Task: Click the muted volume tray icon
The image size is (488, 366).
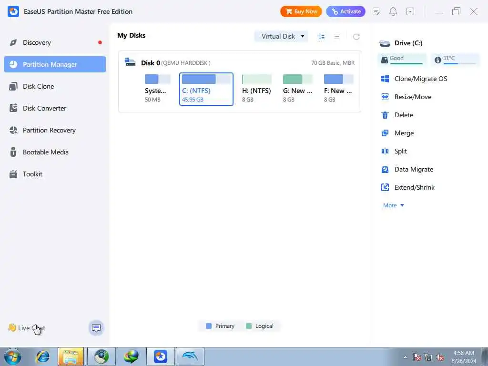Action: pyautogui.click(x=440, y=357)
